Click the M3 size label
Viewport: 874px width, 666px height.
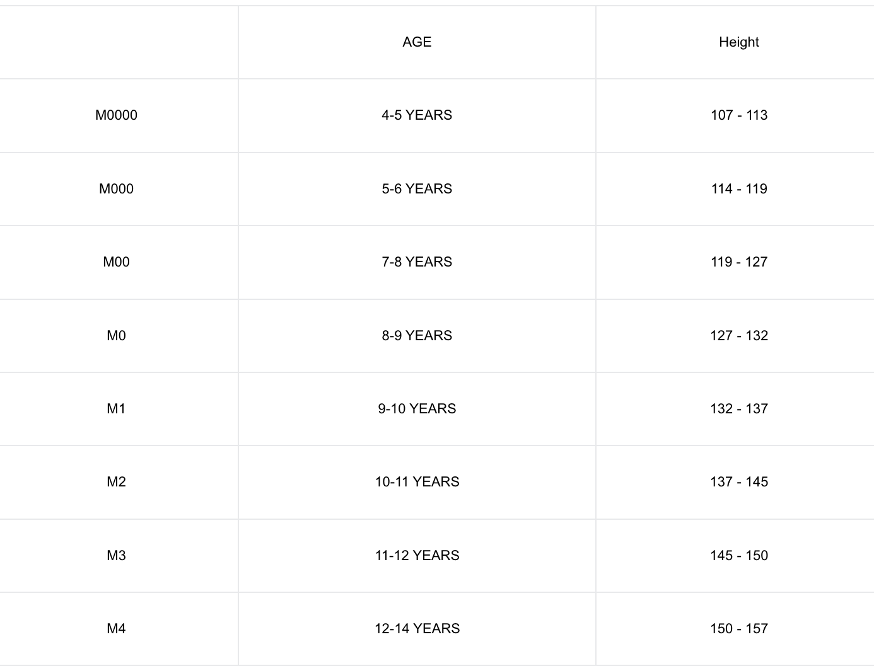tap(116, 556)
